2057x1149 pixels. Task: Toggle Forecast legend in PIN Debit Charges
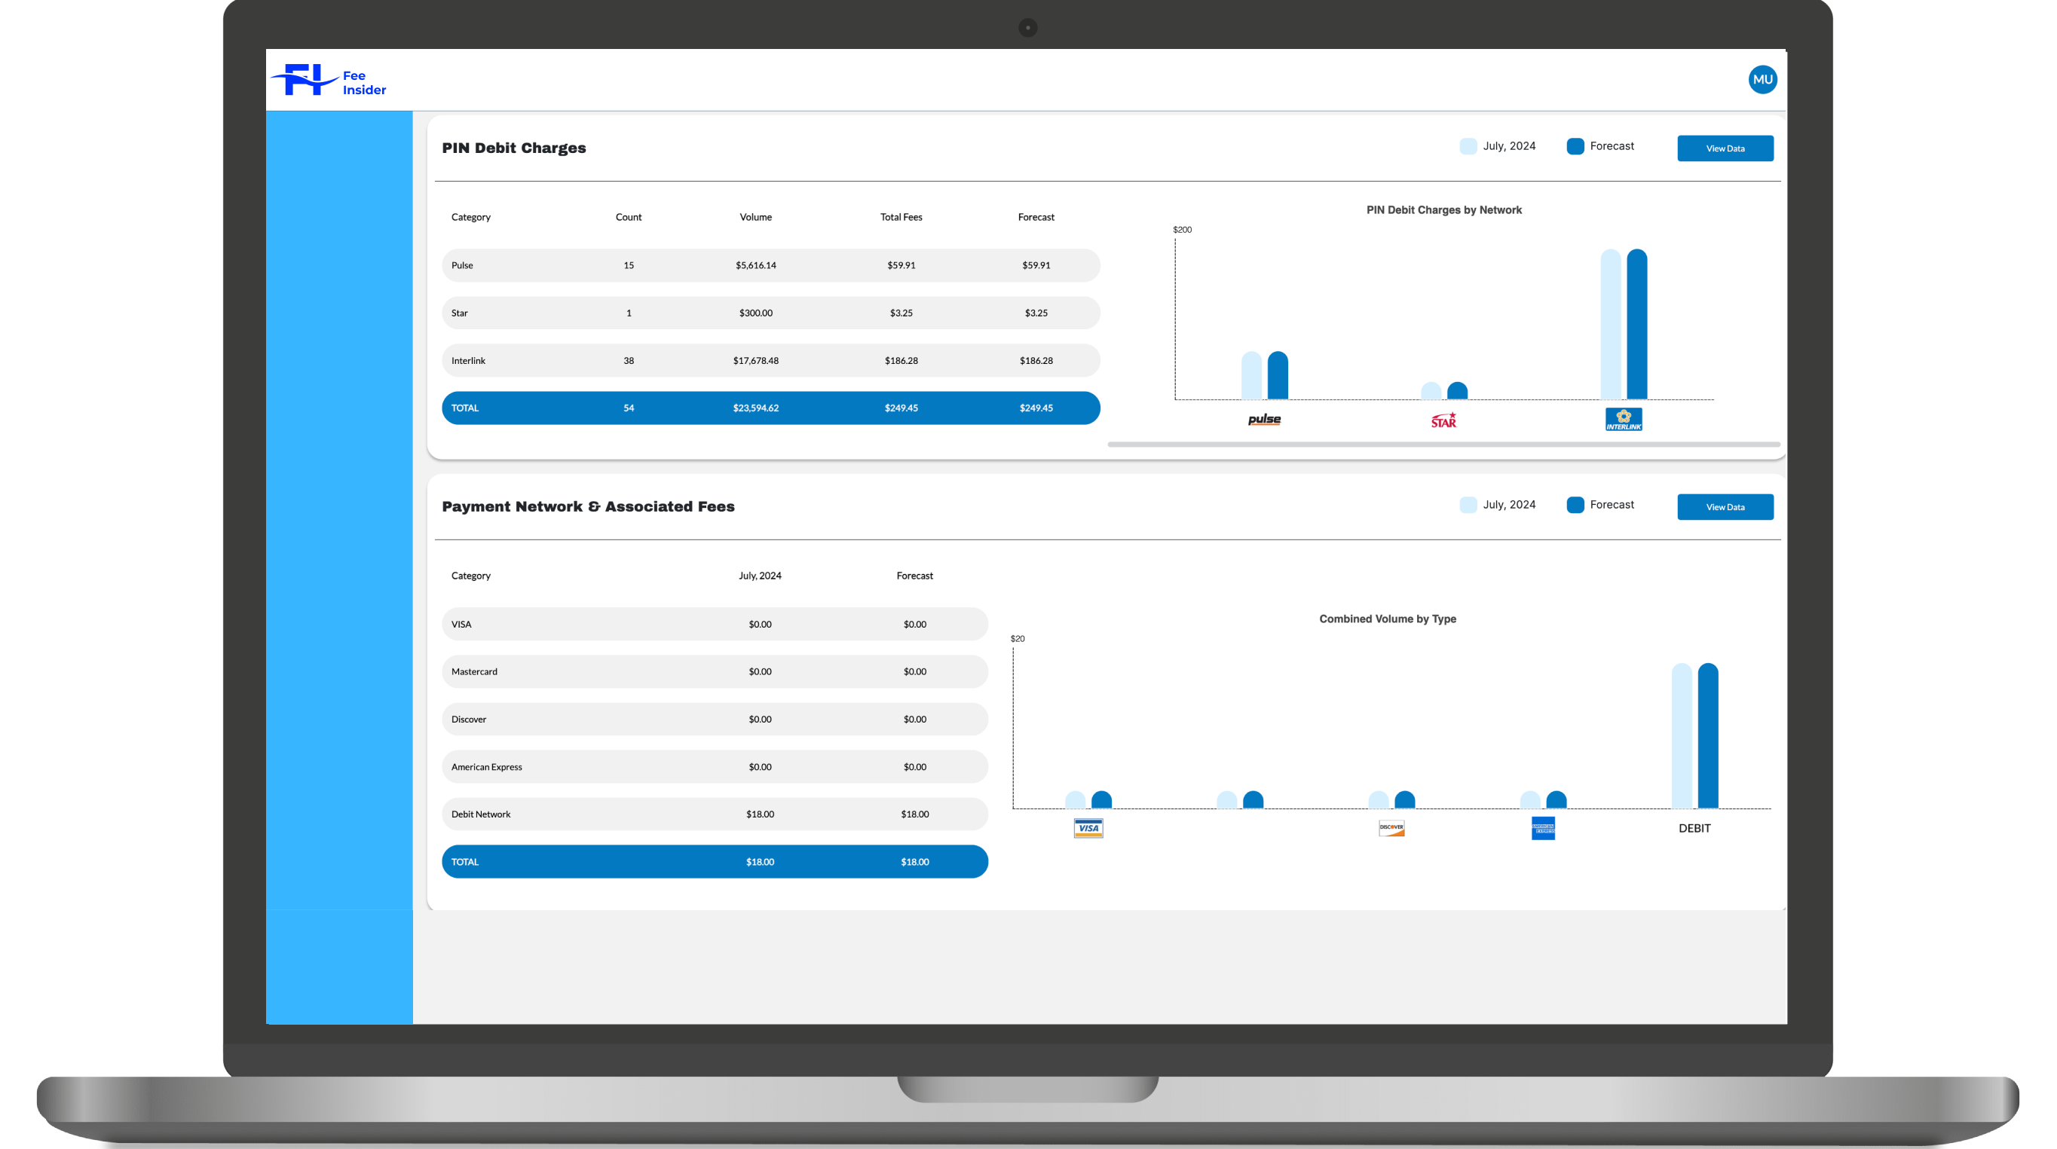pyautogui.click(x=1600, y=146)
